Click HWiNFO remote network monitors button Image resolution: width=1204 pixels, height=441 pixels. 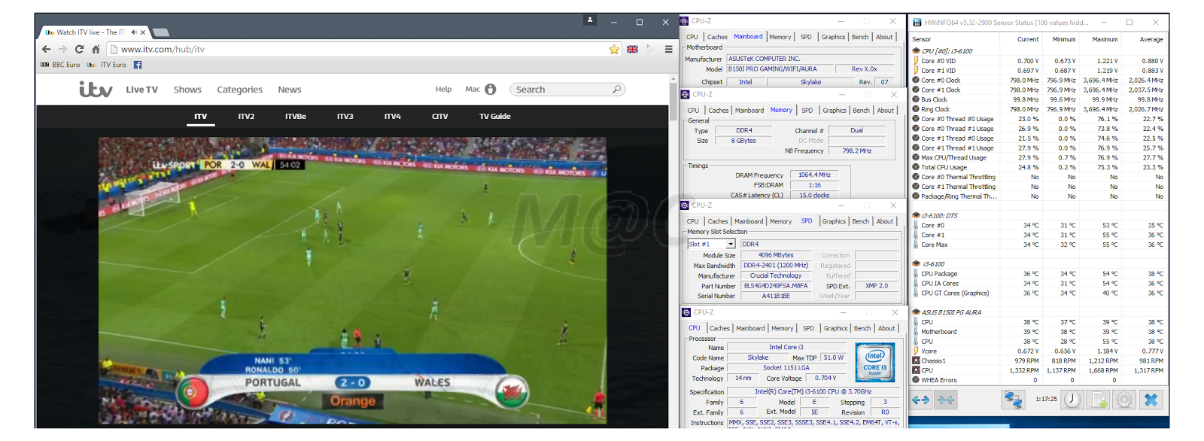[1013, 400]
